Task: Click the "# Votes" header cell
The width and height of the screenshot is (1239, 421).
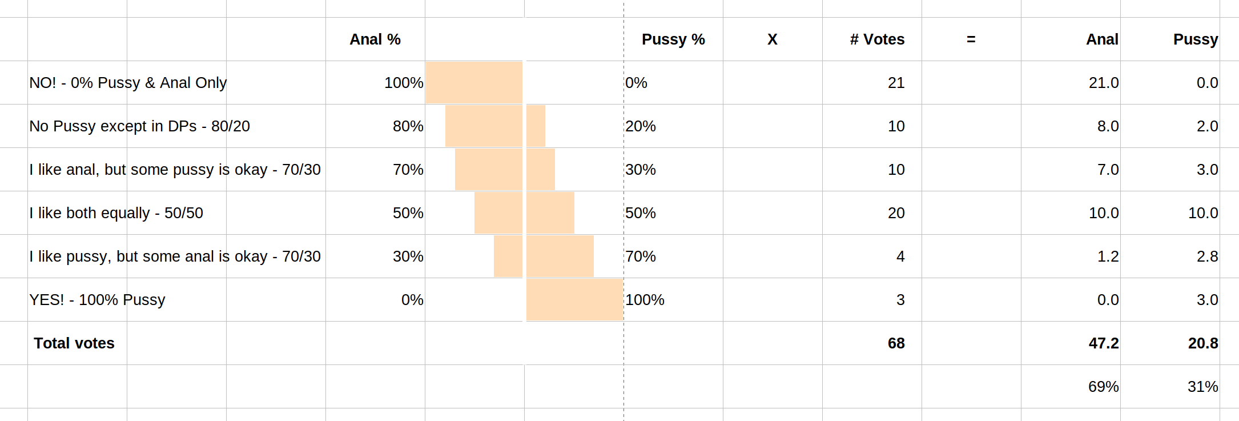Action: pyautogui.click(x=877, y=39)
